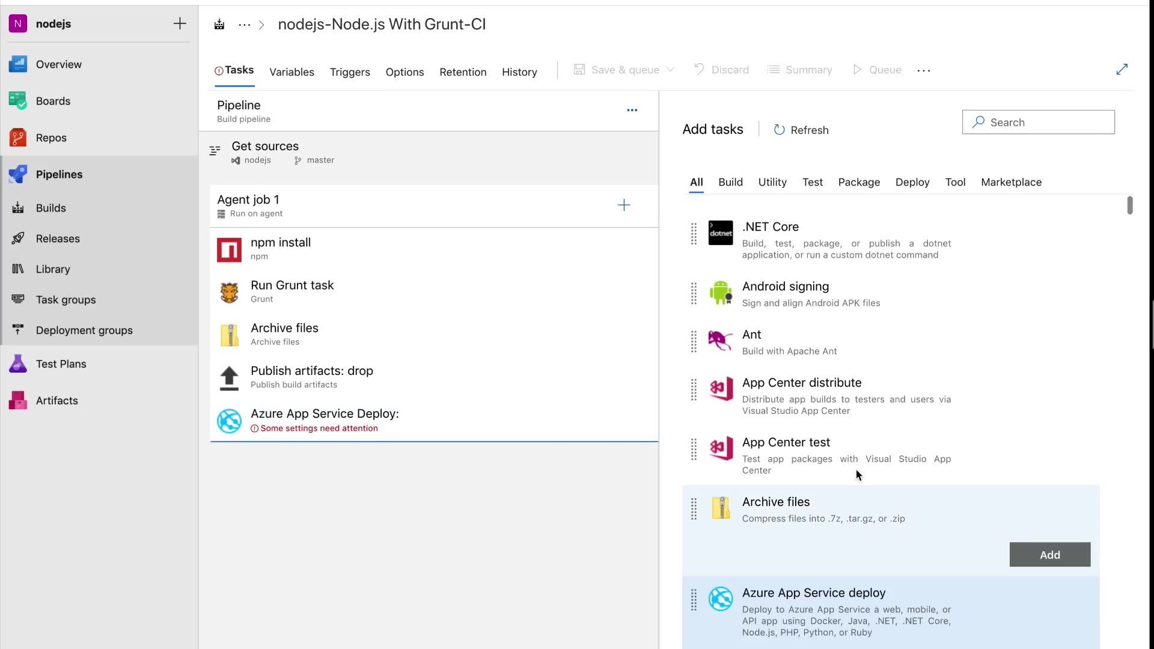Click the task list vertical scrollbar thumb
The image size is (1154, 649).
coord(1129,205)
